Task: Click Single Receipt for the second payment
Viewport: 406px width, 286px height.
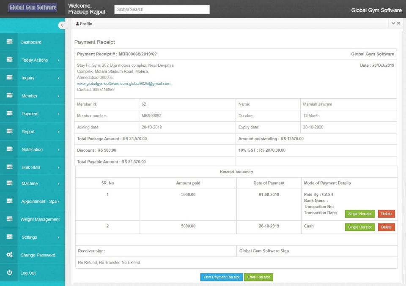Action: pyautogui.click(x=360, y=227)
